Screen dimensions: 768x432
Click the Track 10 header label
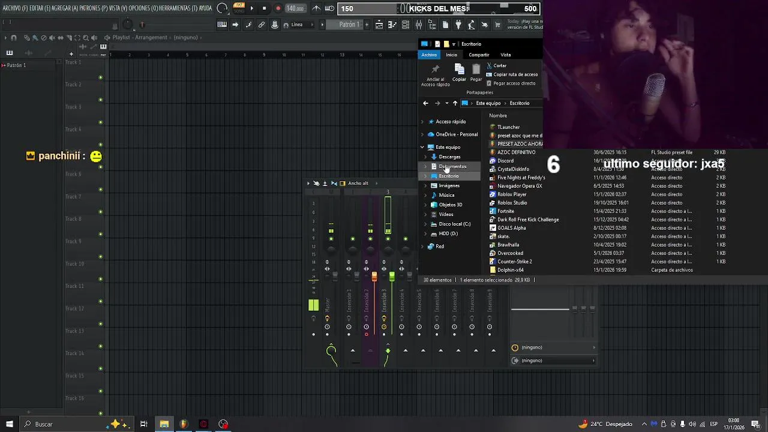click(x=74, y=264)
